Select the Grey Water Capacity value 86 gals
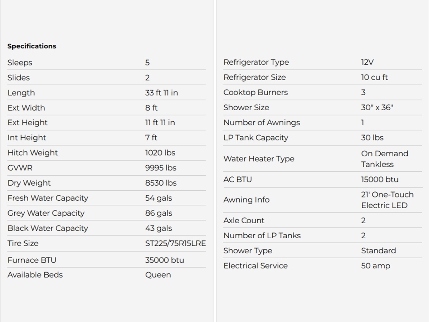Screen dimensions: 429x322 159,213
